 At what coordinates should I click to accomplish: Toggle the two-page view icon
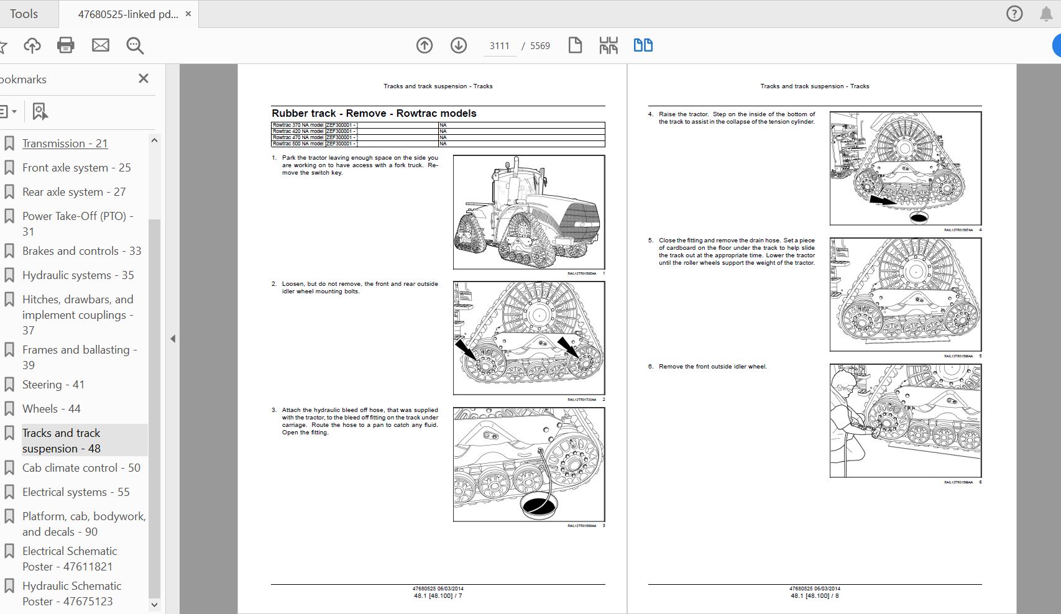coord(643,45)
